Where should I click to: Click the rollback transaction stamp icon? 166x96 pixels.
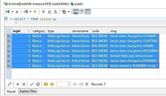(x=56, y=12)
